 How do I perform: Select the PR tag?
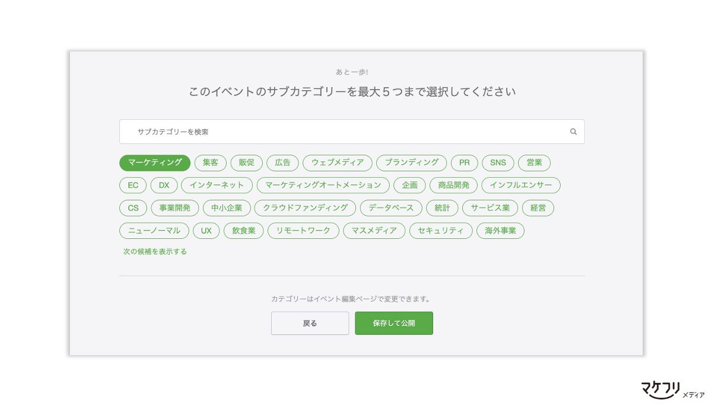coord(465,162)
